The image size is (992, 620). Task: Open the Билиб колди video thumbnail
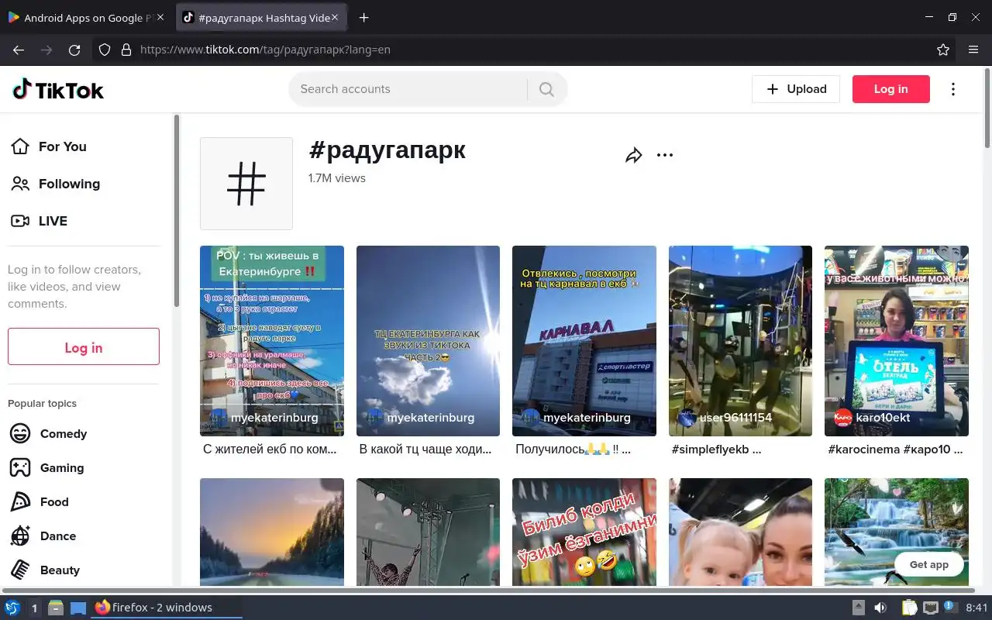click(584, 532)
